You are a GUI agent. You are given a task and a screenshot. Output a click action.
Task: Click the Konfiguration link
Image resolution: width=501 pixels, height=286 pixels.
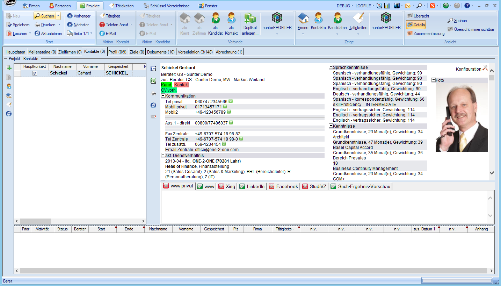click(468, 69)
